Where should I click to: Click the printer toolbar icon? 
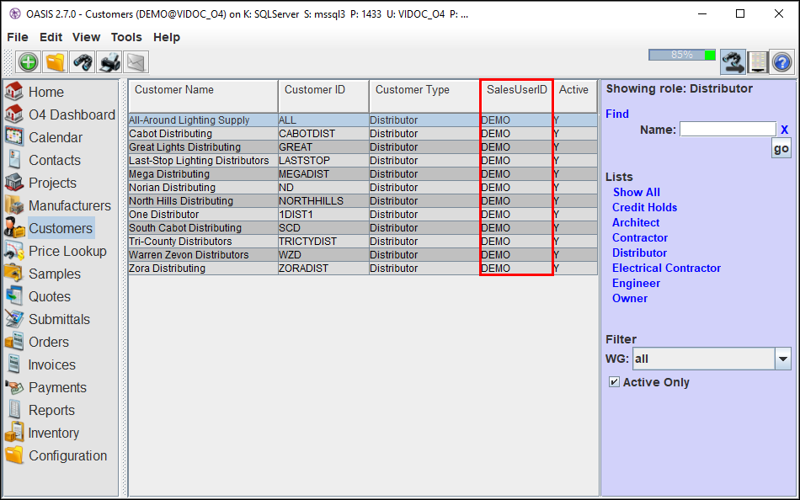109,62
